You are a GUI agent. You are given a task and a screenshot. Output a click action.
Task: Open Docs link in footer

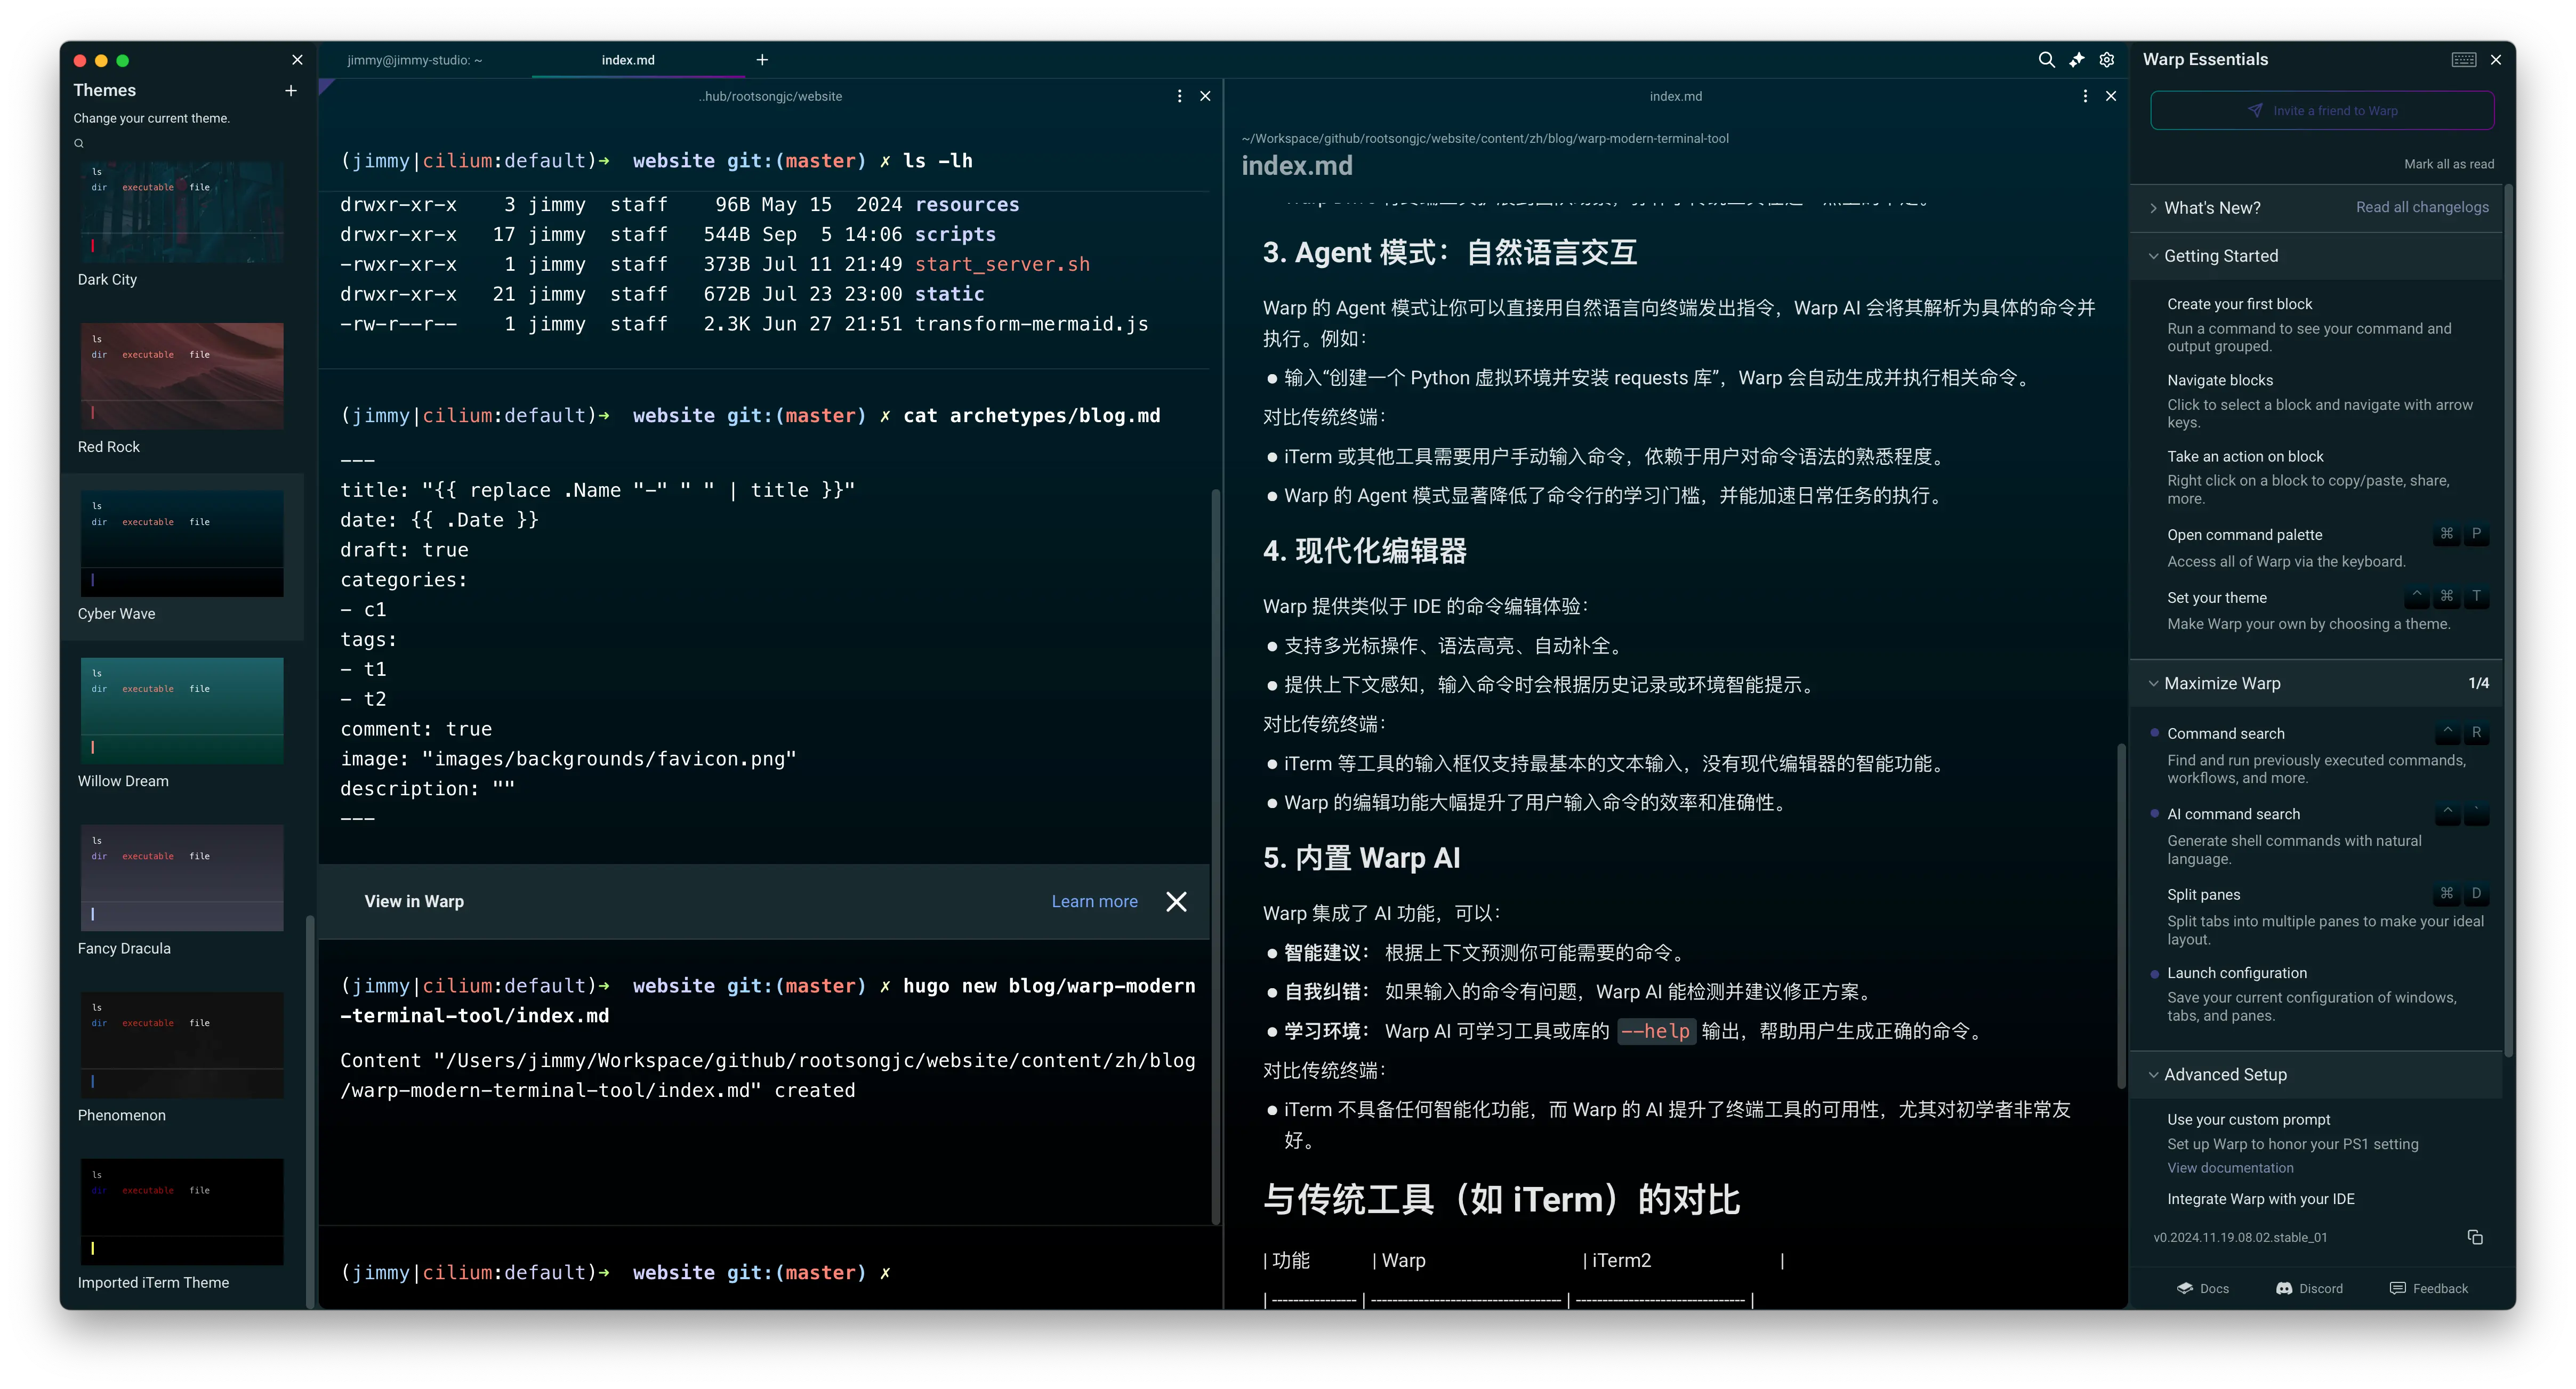coord(2204,1288)
